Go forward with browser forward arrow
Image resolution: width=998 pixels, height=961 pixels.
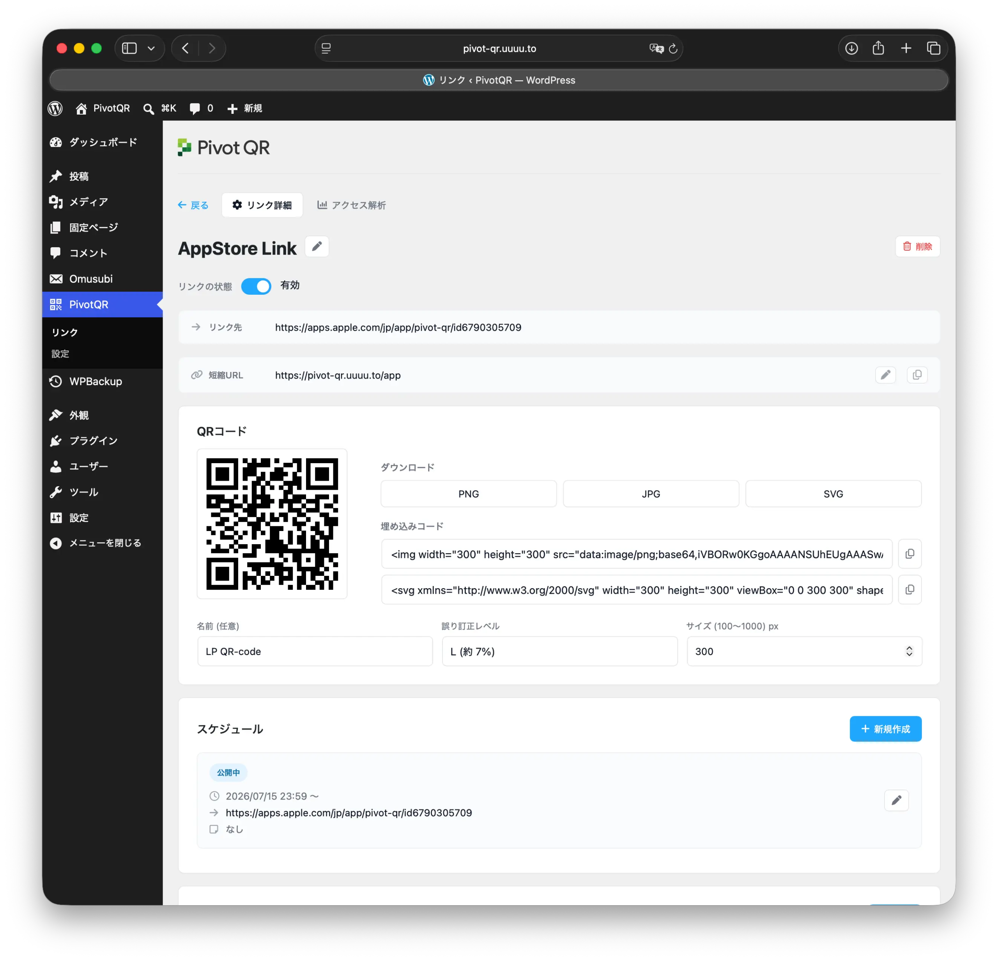[x=212, y=48]
